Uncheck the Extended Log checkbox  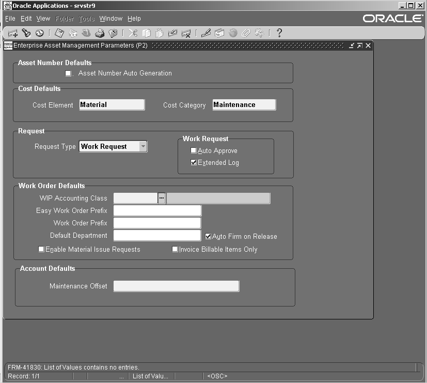(x=193, y=162)
